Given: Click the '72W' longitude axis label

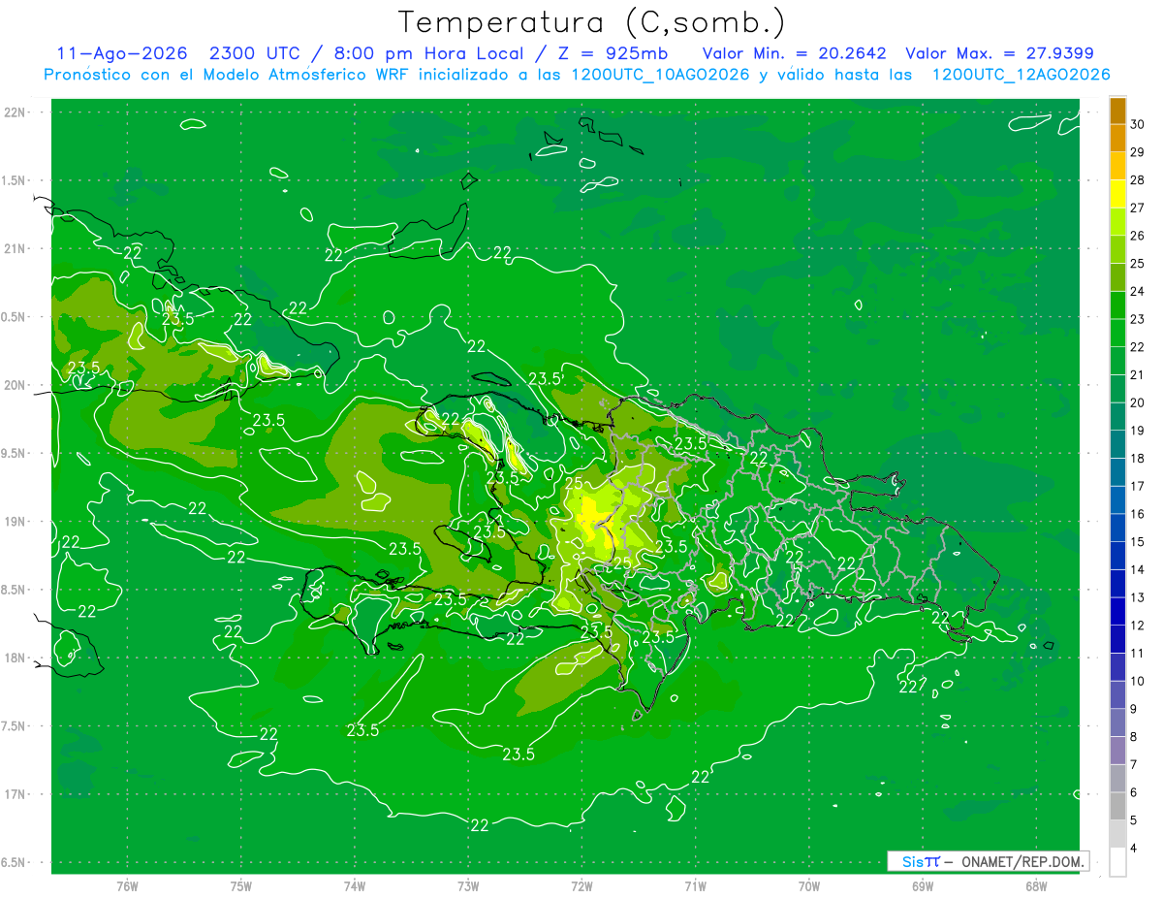Looking at the screenshot, I should (581, 886).
